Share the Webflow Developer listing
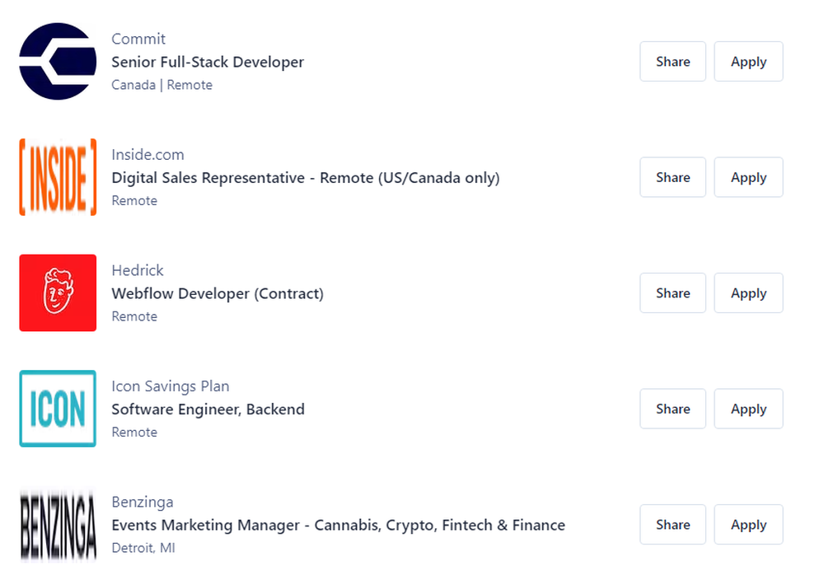 pyautogui.click(x=672, y=293)
